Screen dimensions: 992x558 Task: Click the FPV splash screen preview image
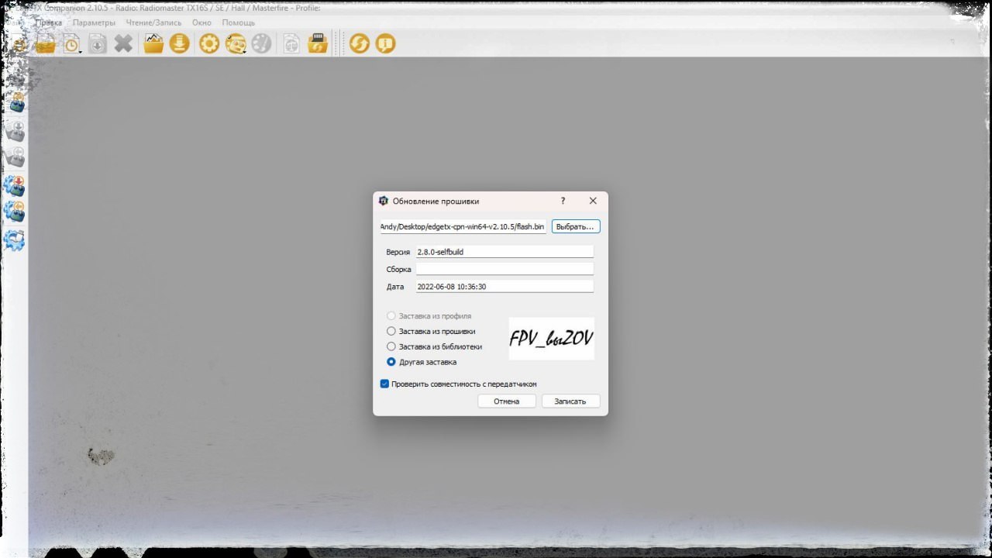point(551,339)
